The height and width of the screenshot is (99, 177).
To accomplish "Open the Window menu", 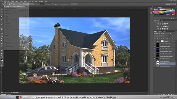I will pyautogui.click(x=41, y=1).
